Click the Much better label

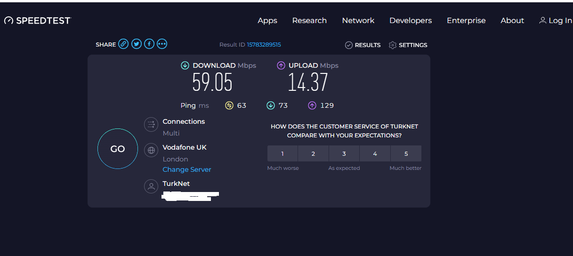pyautogui.click(x=405, y=168)
